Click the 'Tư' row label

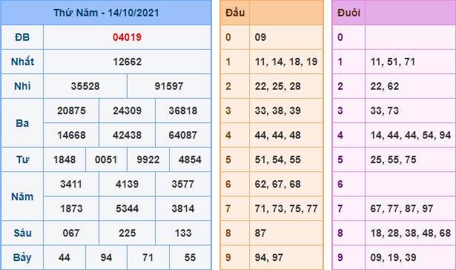tap(22, 159)
